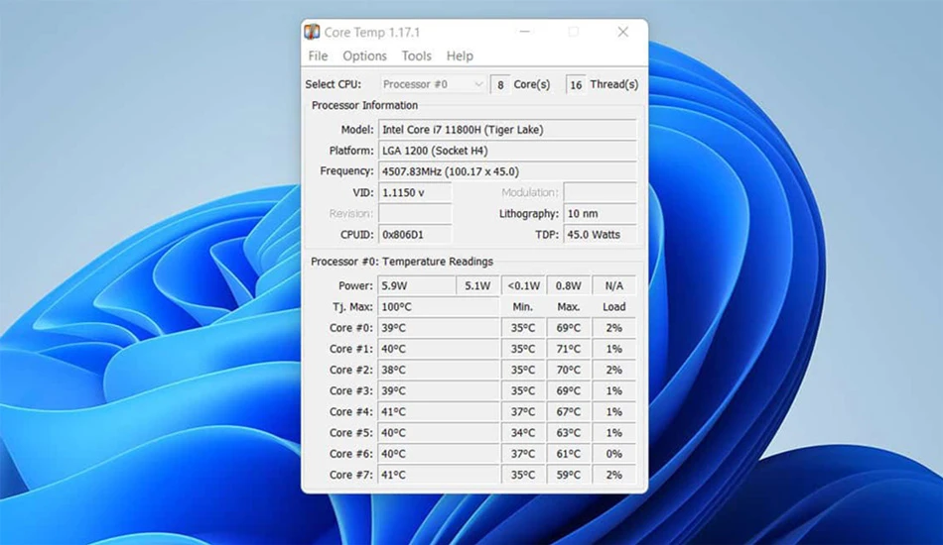The width and height of the screenshot is (943, 545).
Task: Click the Model field showing Intel Core i7 11800H
Action: click(507, 130)
